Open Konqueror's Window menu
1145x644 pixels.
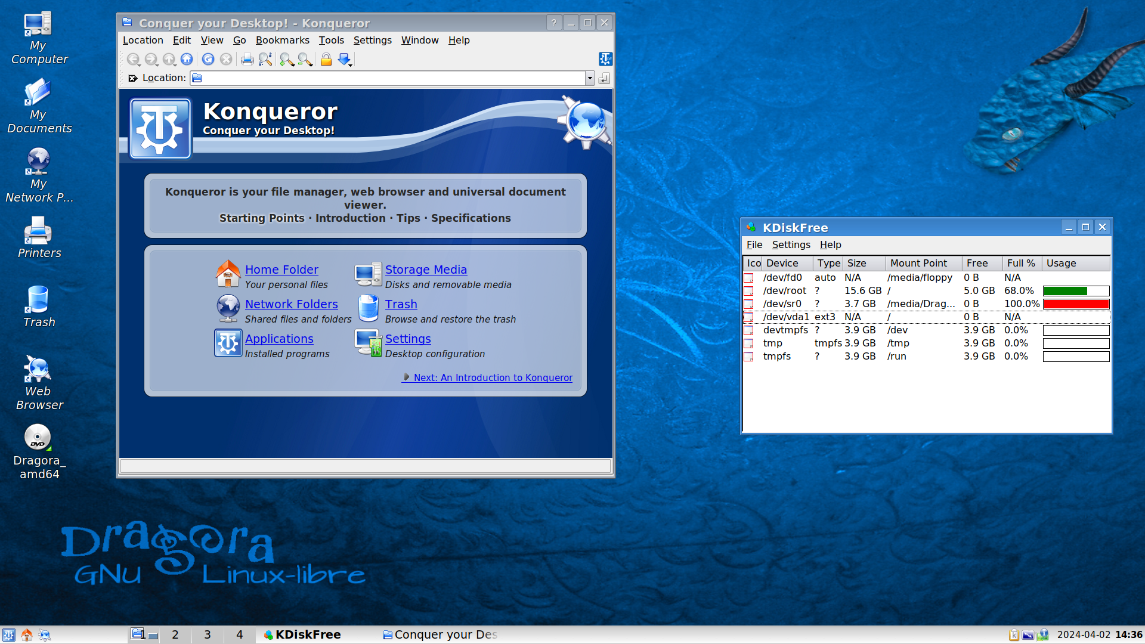tap(419, 40)
